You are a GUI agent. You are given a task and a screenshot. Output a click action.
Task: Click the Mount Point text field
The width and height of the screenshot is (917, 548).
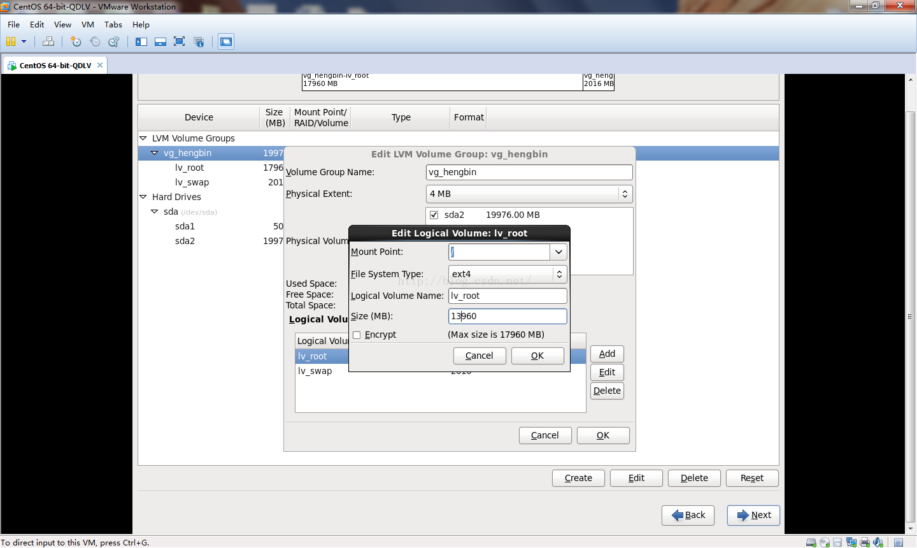click(499, 252)
